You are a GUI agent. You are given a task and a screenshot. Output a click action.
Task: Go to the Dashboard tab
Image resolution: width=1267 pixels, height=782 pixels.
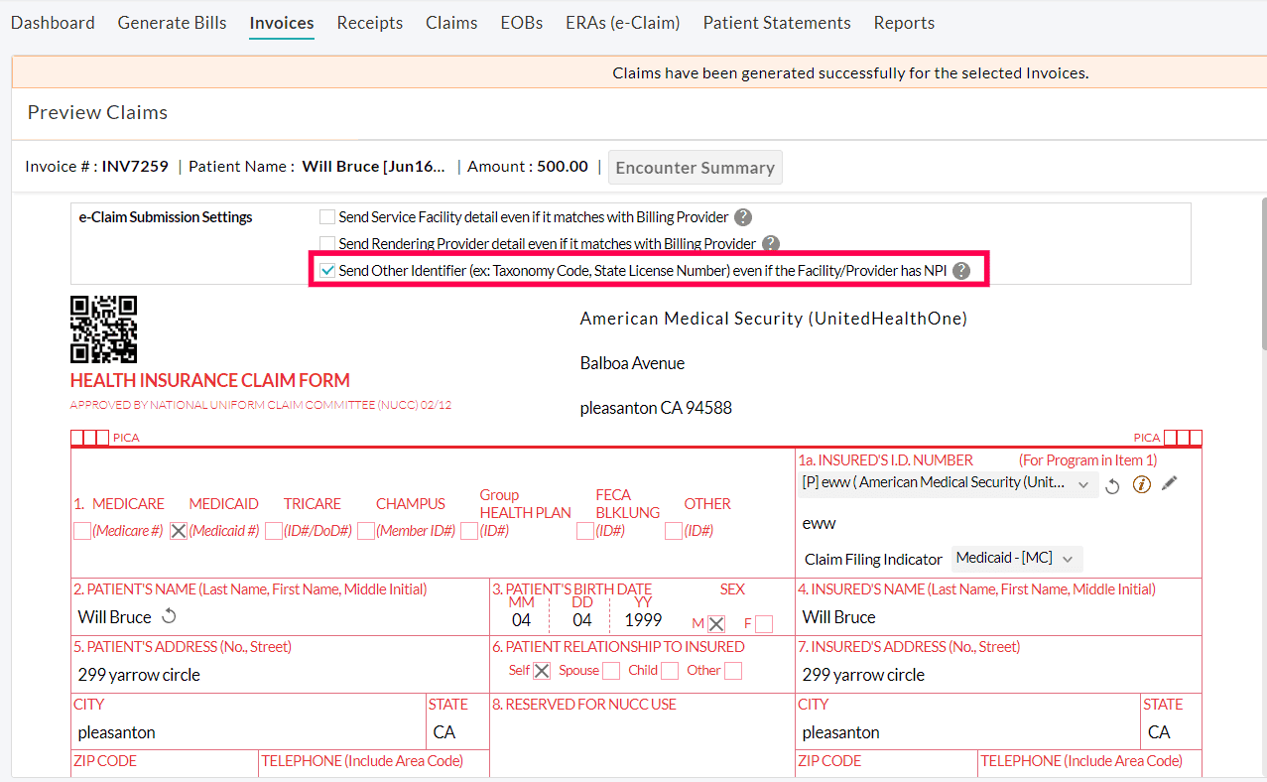53,23
